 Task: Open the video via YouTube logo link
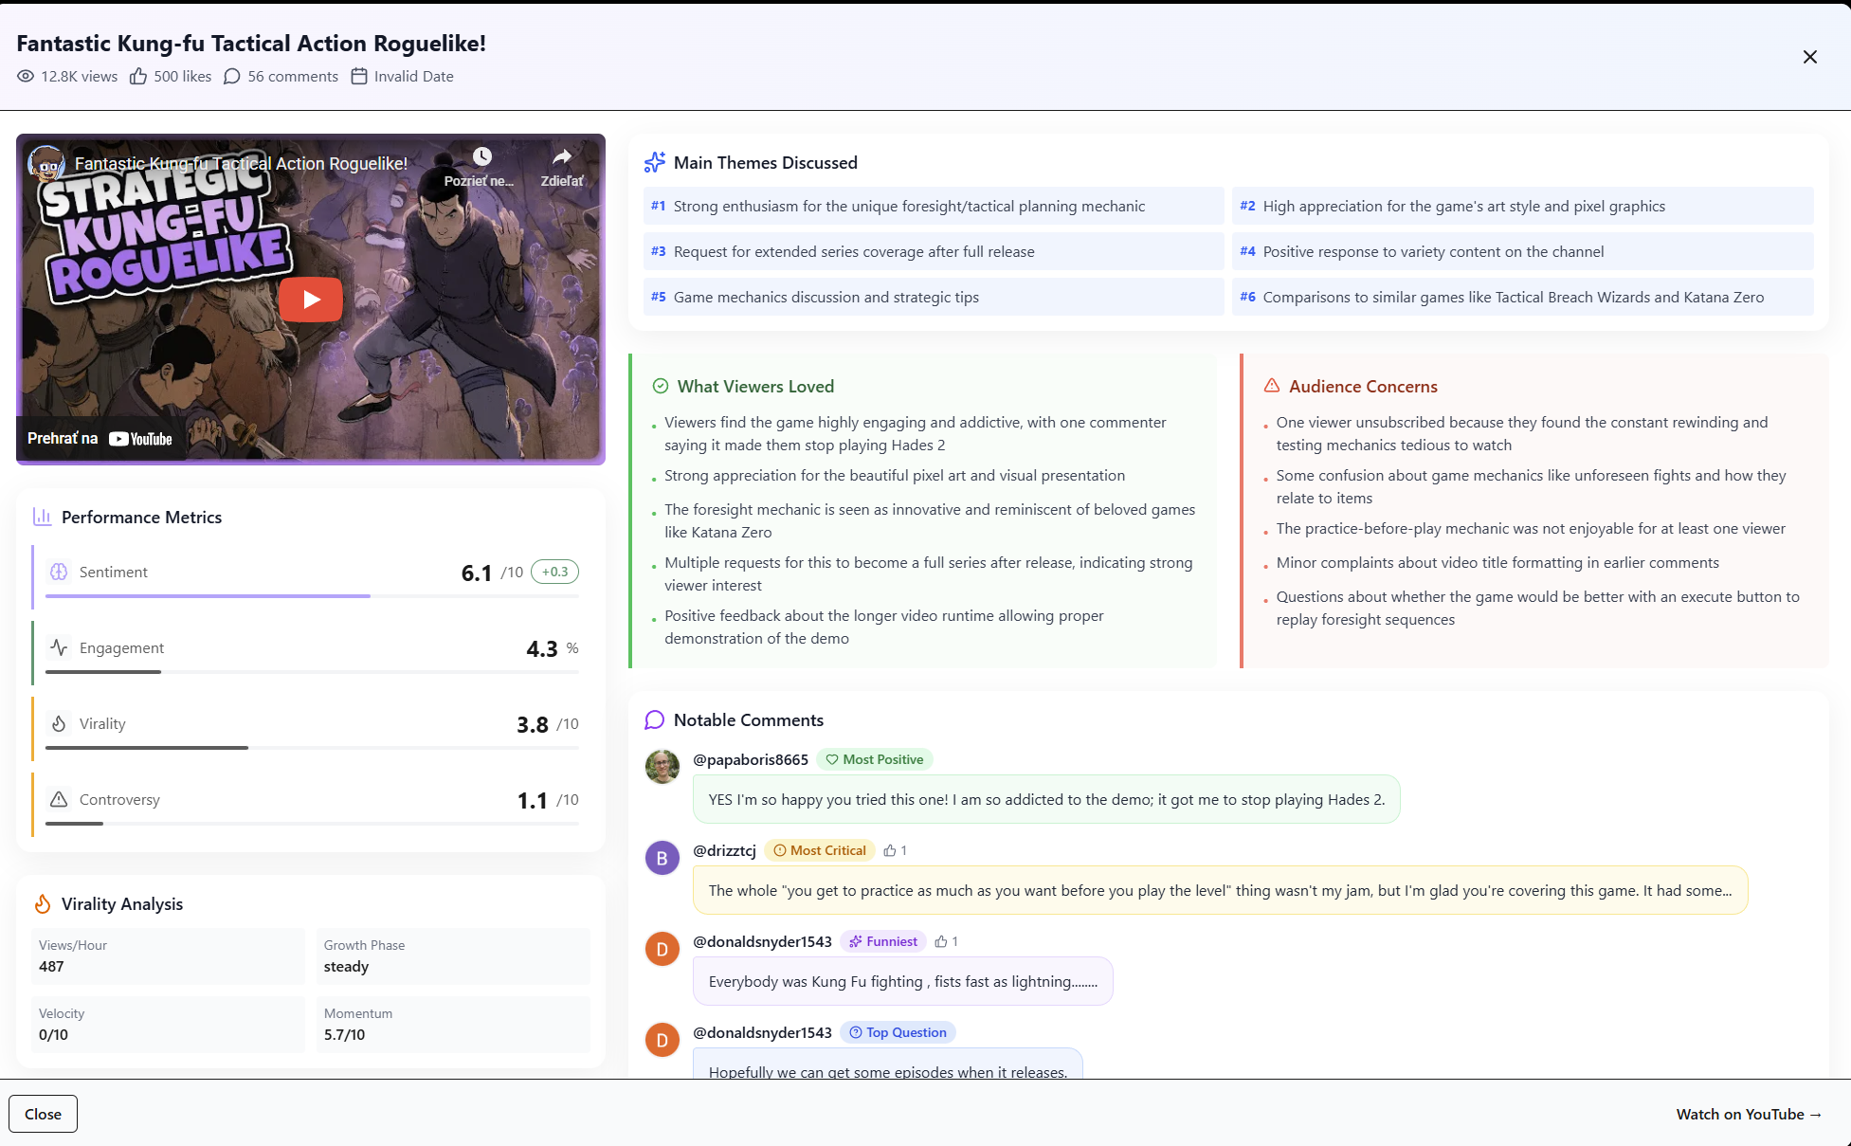click(140, 439)
